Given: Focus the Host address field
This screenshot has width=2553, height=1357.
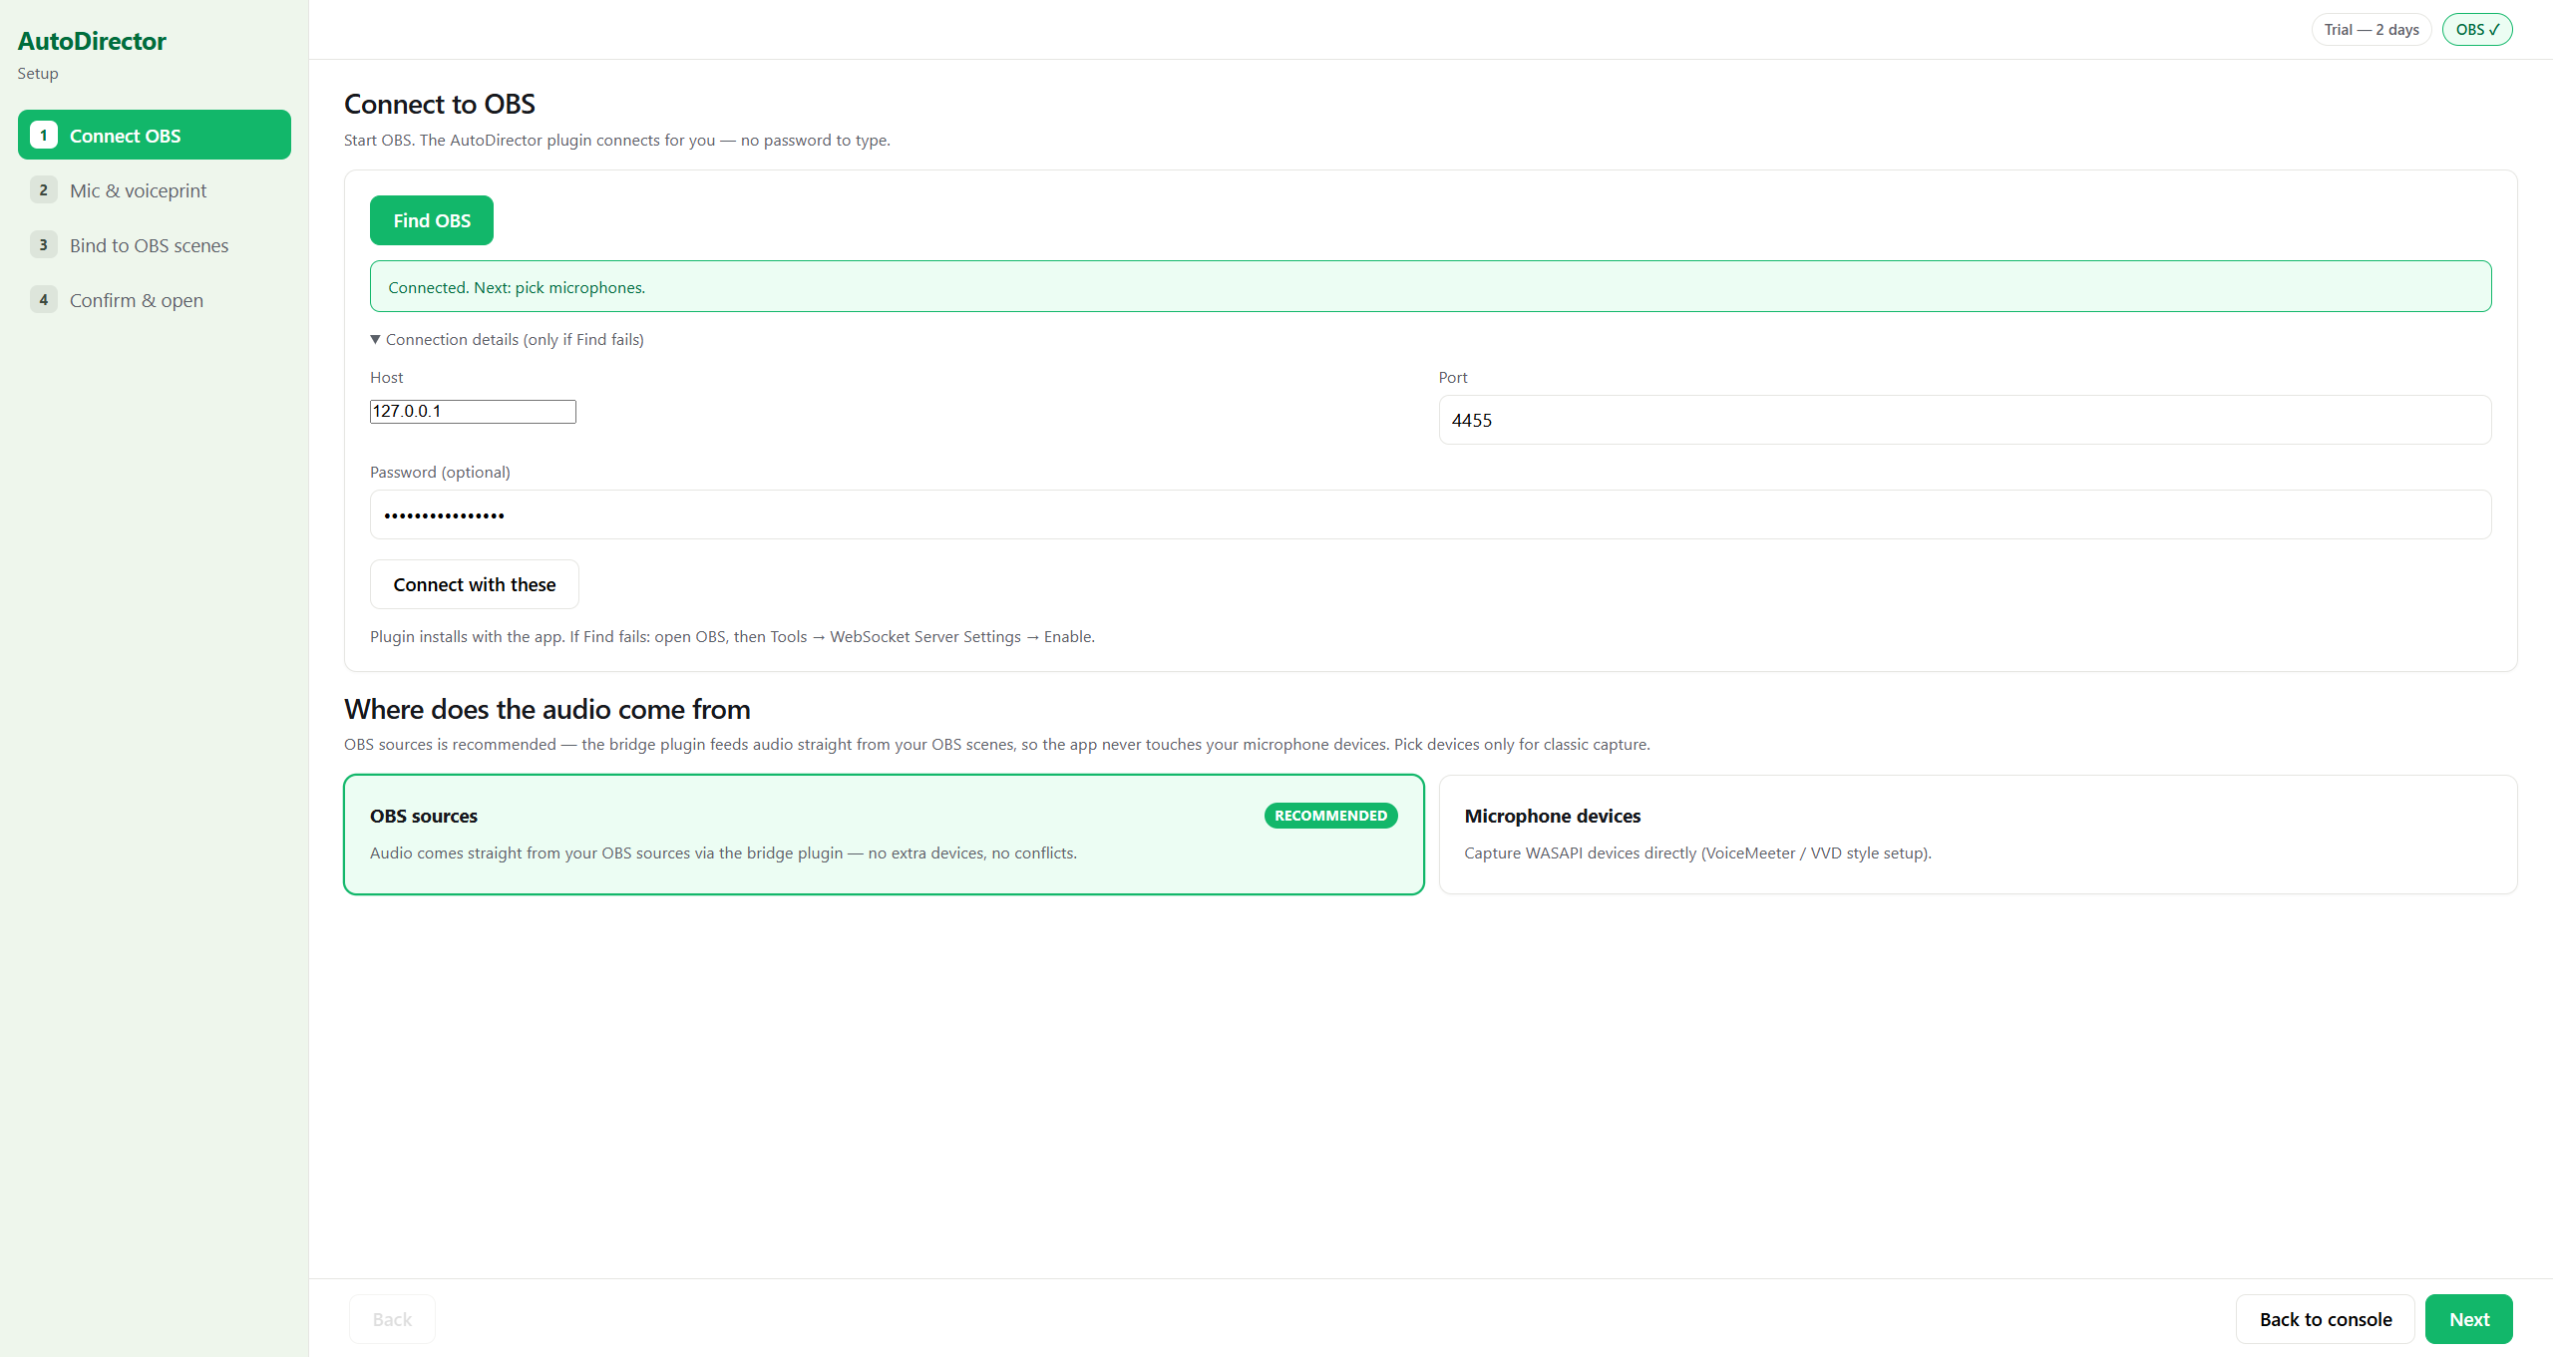Looking at the screenshot, I should pyautogui.click(x=473, y=411).
